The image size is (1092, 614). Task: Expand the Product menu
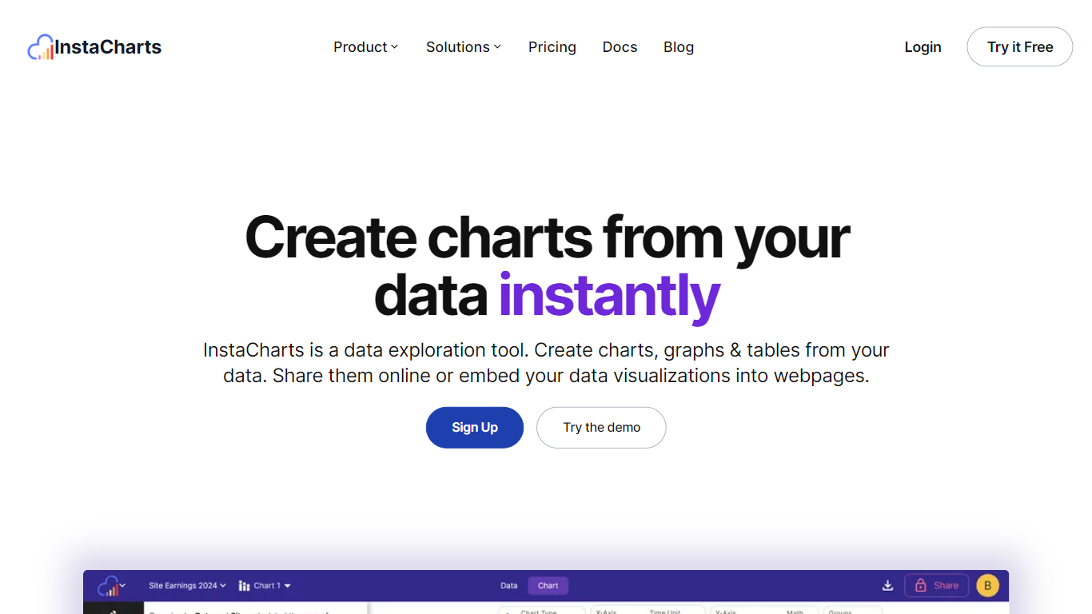(x=365, y=47)
